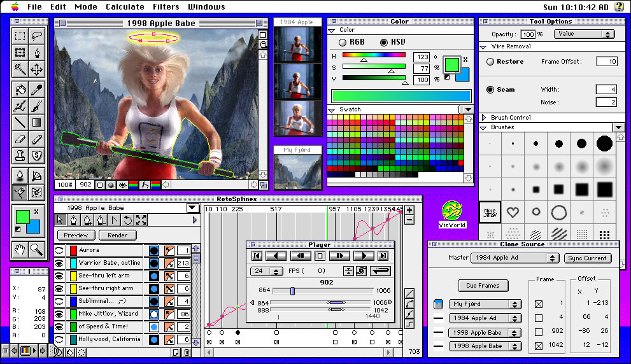Pick the Paint Bucket tool
The image size is (631, 364).
point(20,89)
